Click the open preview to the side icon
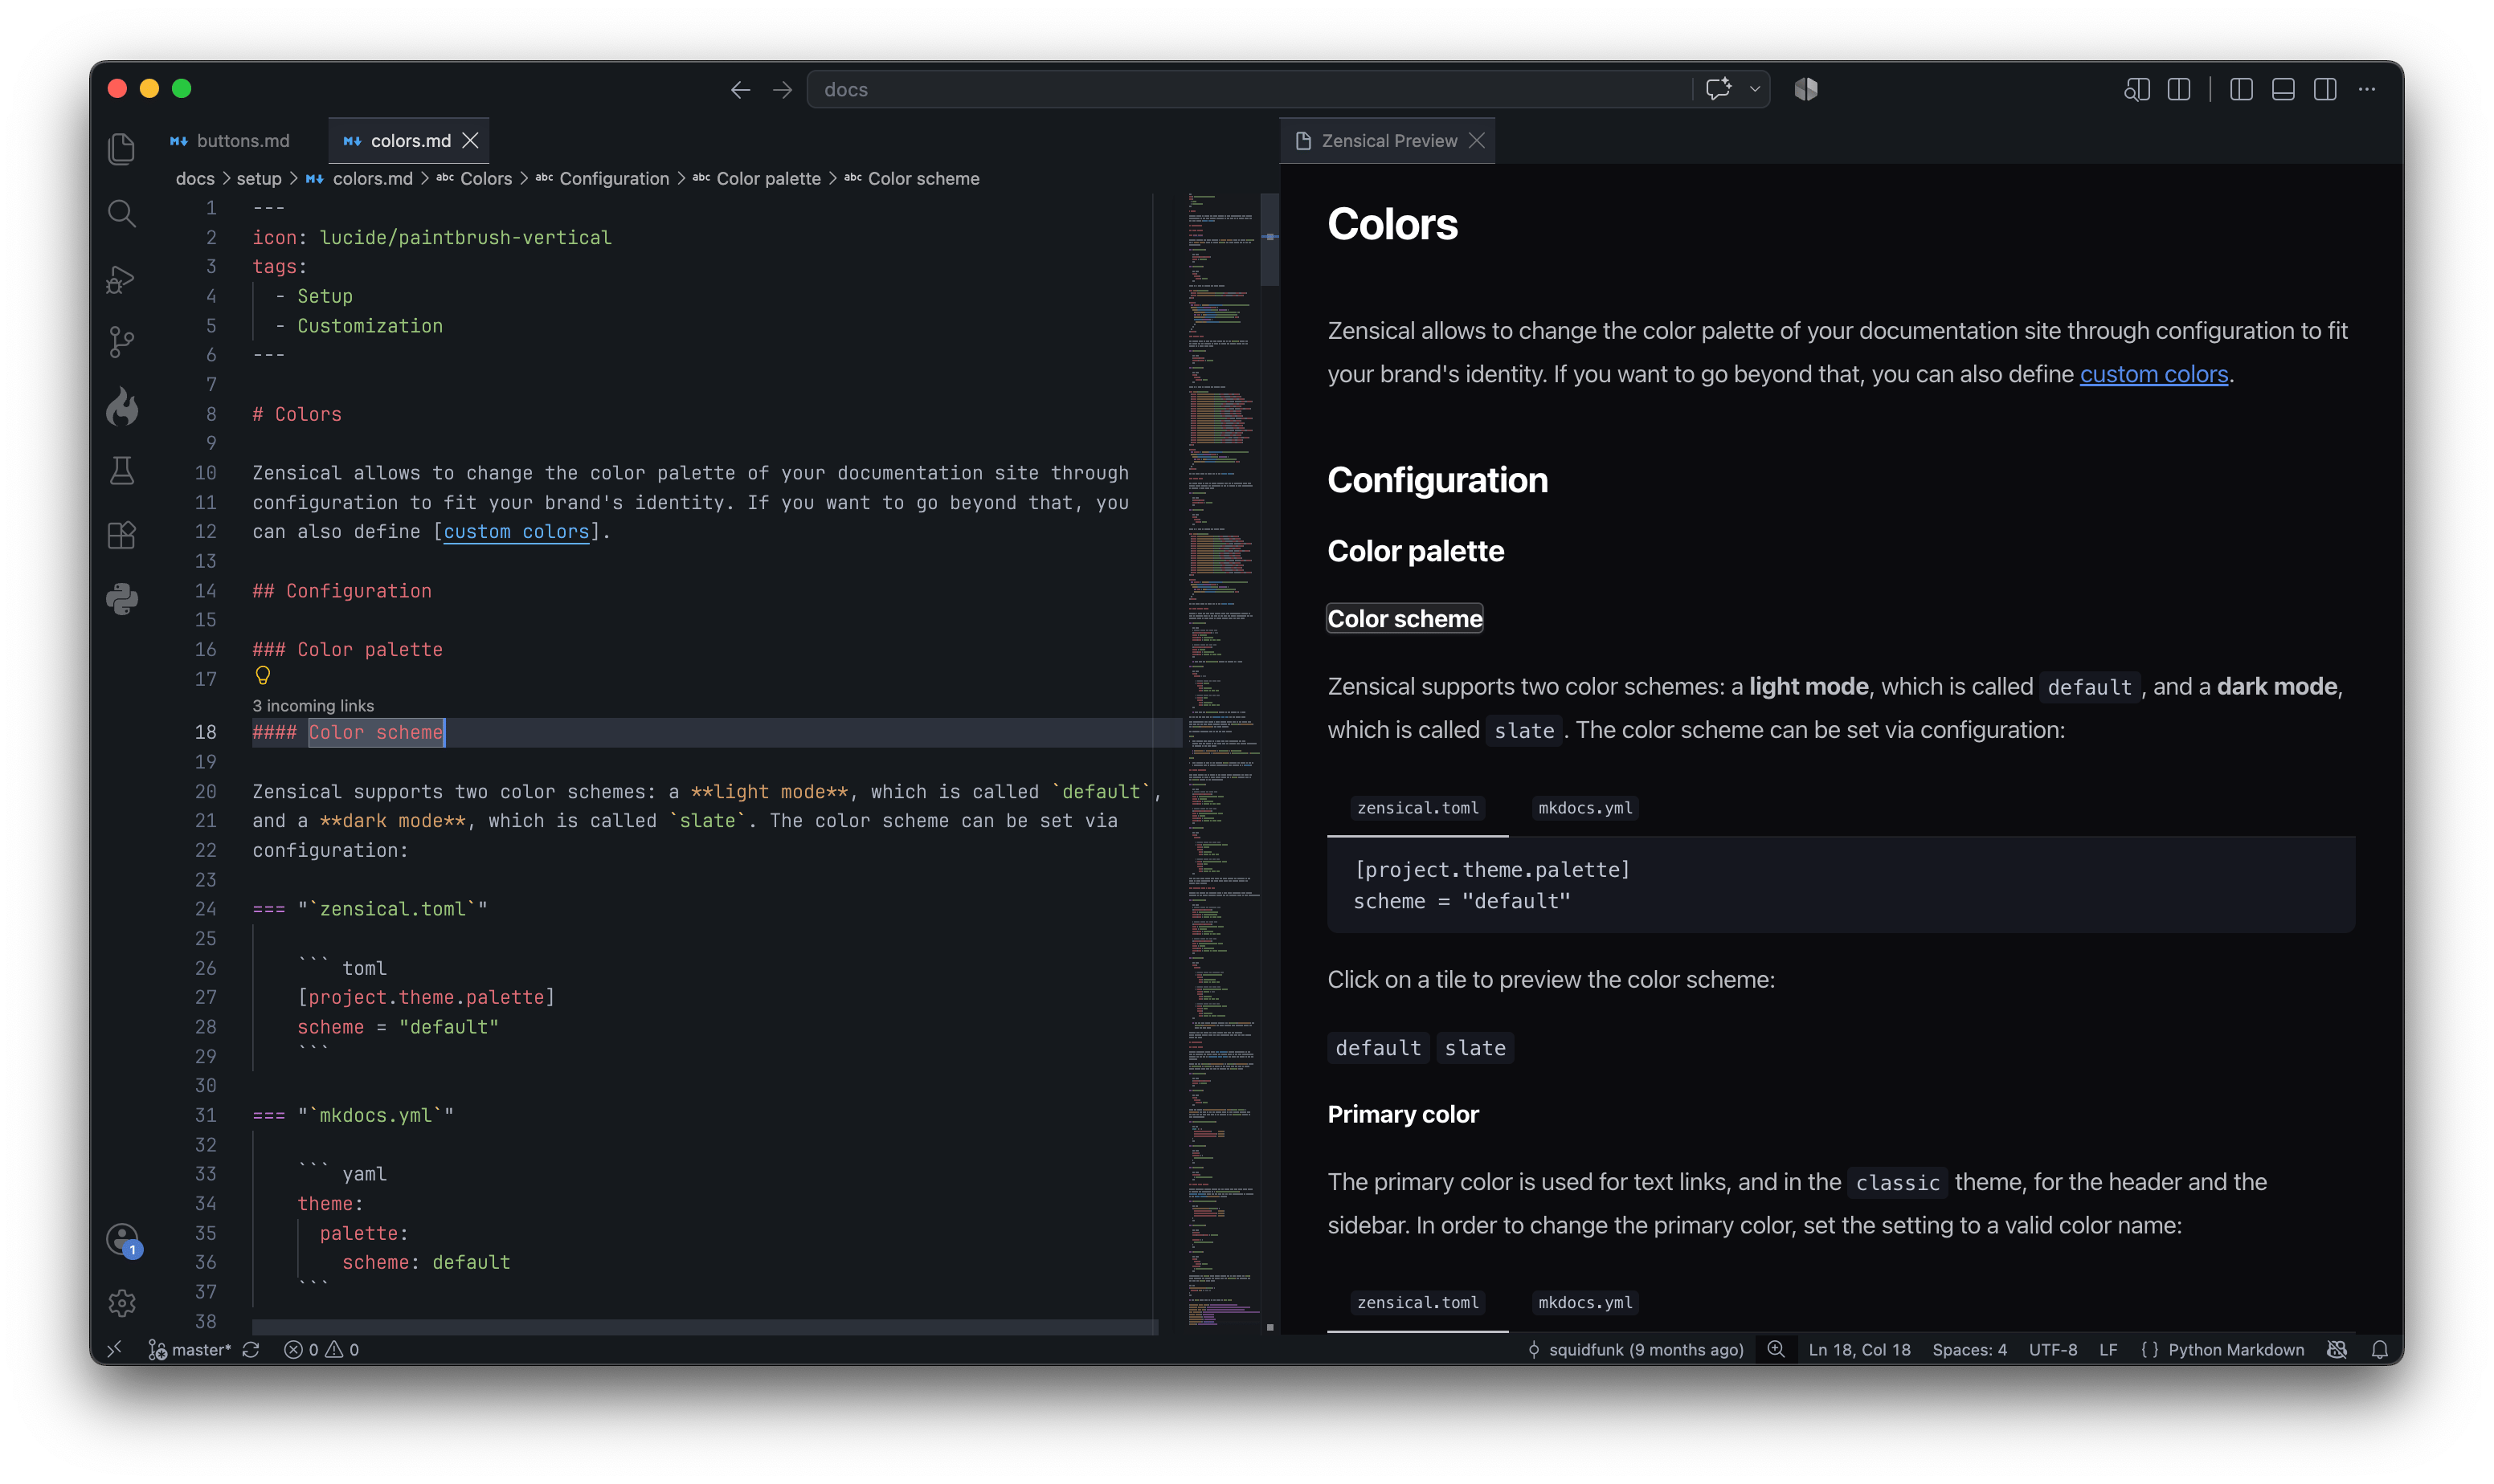This screenshot has width=2494, height=1484. click(2137, 90)
